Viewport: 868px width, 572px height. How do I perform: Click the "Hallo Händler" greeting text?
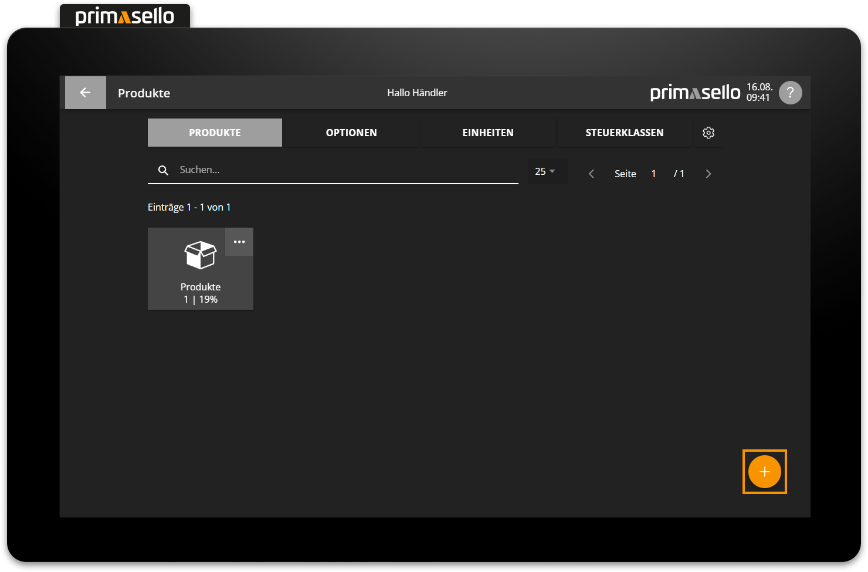pyautogui.click(x=417, y=93)
